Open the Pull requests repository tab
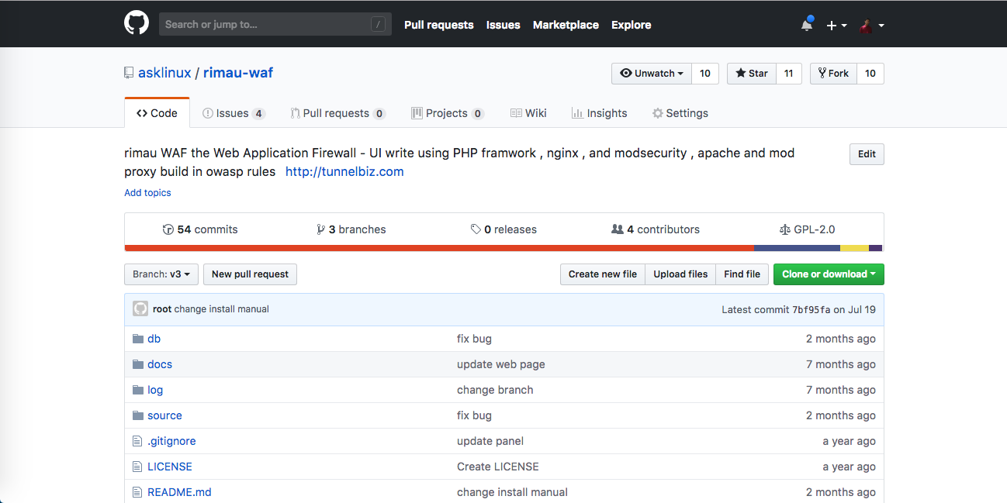 (x=337, y=113)
